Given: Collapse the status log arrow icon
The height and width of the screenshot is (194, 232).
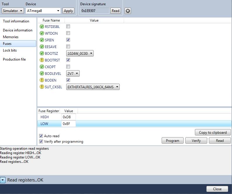Looking at the screenshot, I should coord(3,180).
